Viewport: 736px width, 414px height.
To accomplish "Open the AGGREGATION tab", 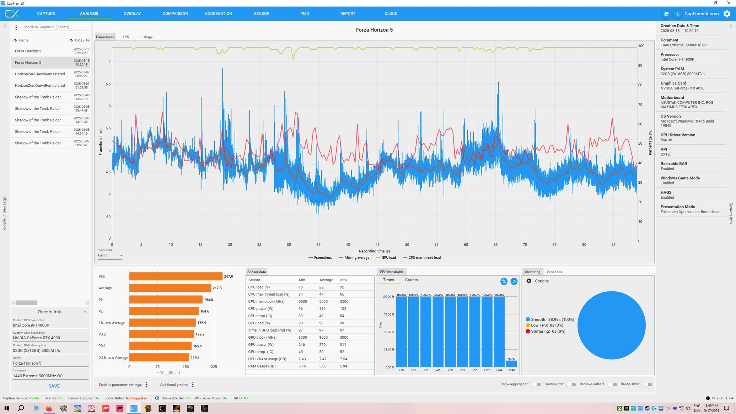I will click(x=218, y=14).
